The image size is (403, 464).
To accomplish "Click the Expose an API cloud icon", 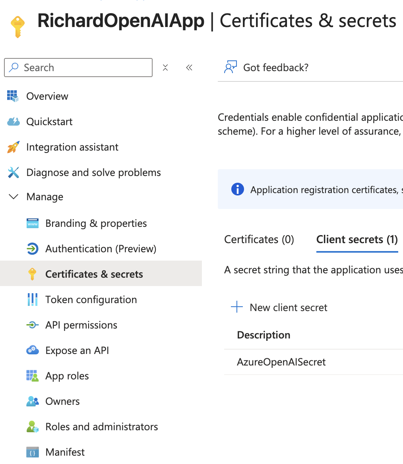I will (32, 350).
